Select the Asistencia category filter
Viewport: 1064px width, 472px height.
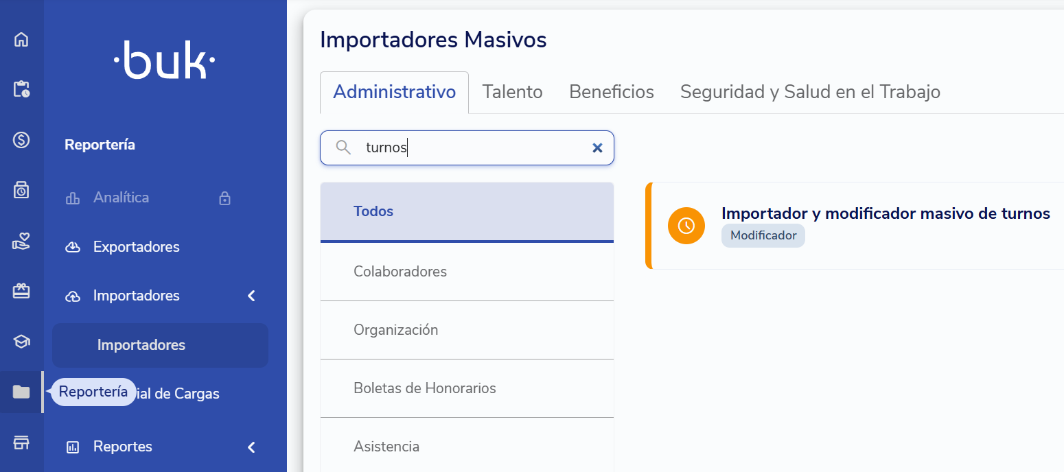point(467,447)
